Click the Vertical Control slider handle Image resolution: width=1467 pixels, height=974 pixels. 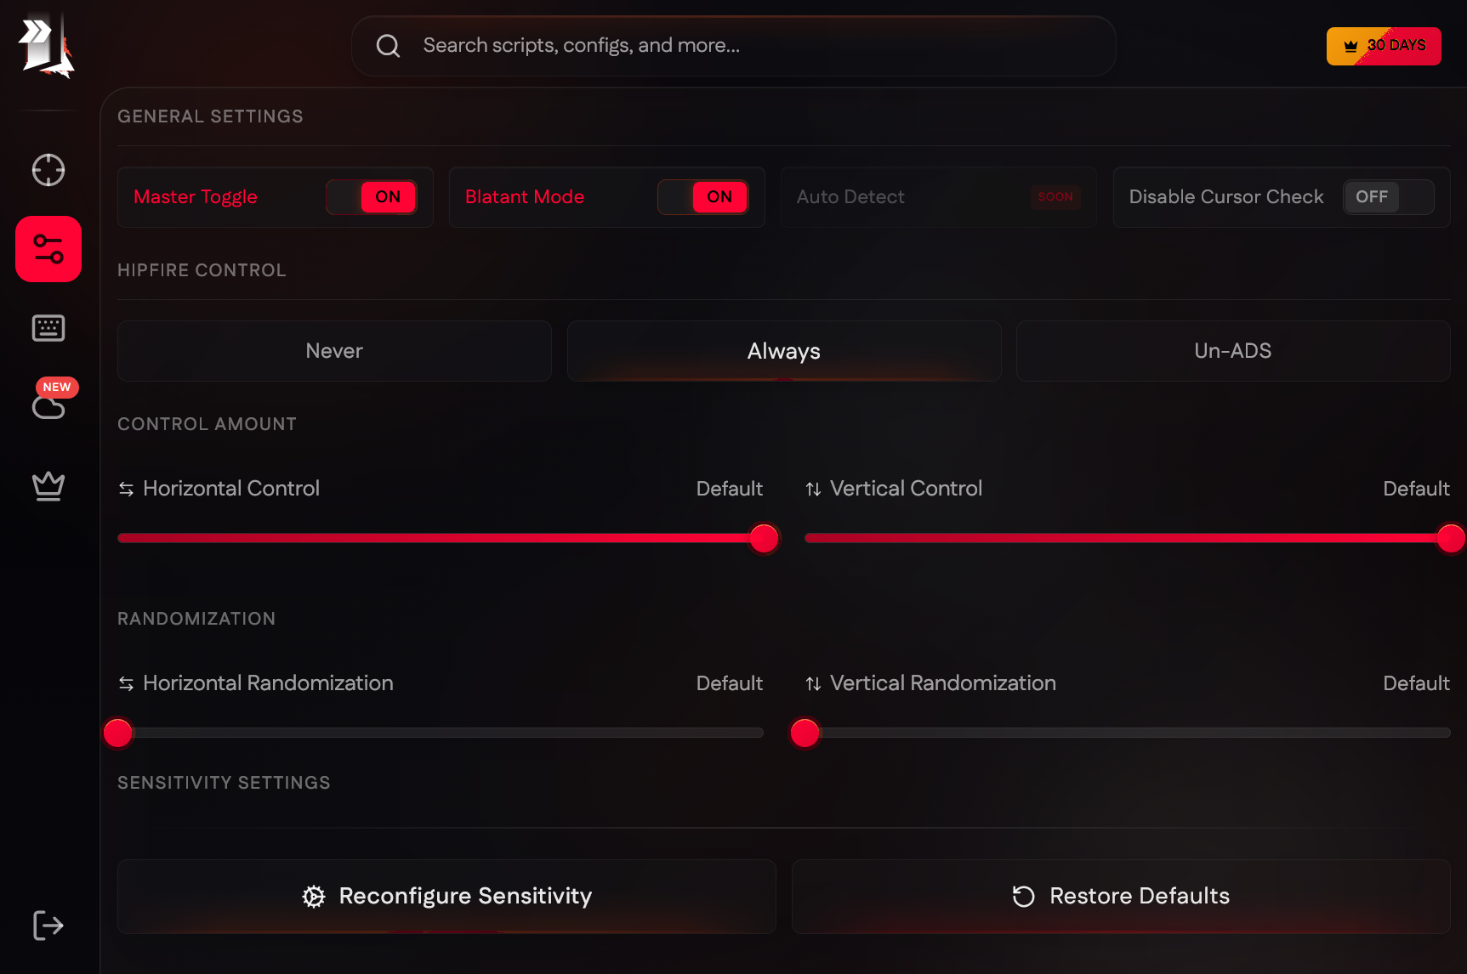coord(1451,538)
